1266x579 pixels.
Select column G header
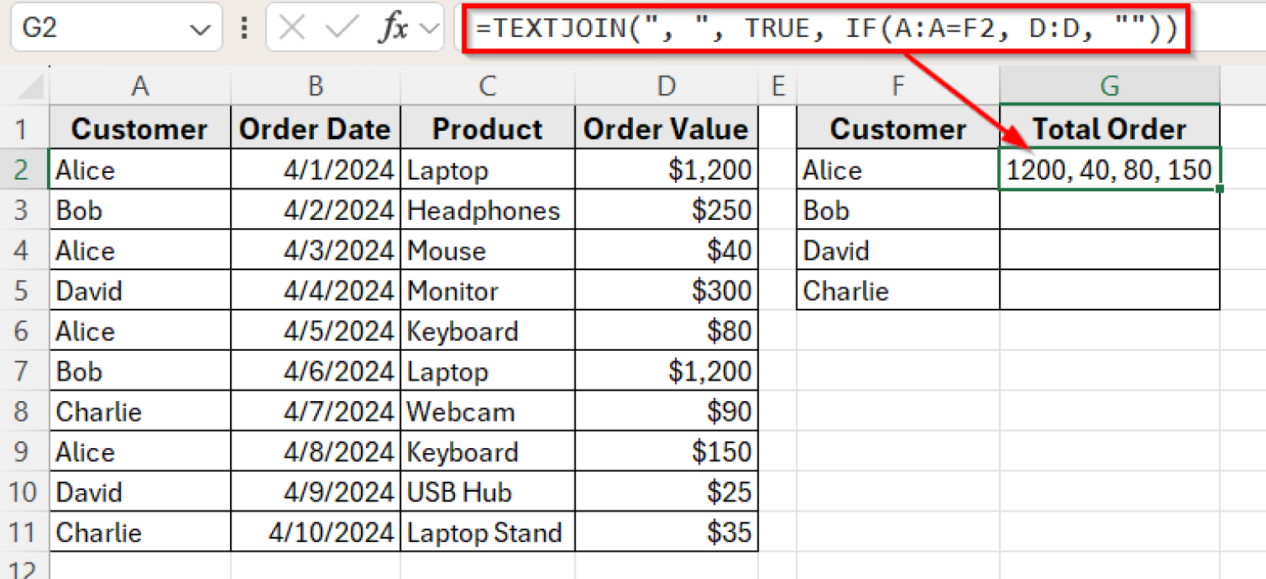(x=1109, y=85)
